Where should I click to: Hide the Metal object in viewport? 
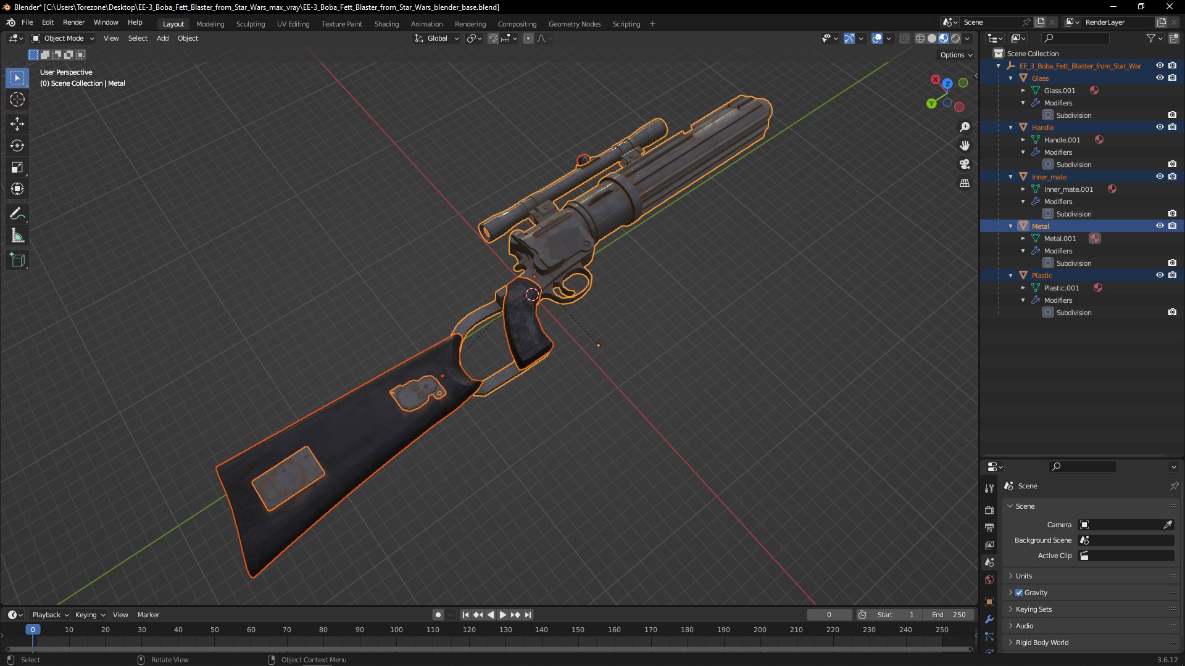click(1160, 226)
